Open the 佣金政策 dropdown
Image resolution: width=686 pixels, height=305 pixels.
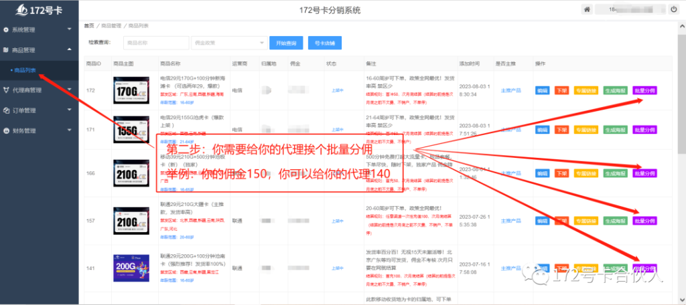229,43
